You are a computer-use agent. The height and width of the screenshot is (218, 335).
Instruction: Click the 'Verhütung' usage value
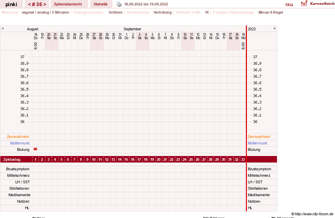click(163, 12)
